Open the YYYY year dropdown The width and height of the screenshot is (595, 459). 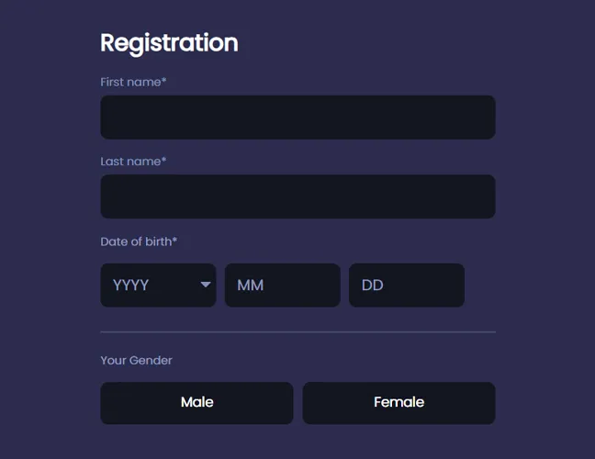pos(158,285)
